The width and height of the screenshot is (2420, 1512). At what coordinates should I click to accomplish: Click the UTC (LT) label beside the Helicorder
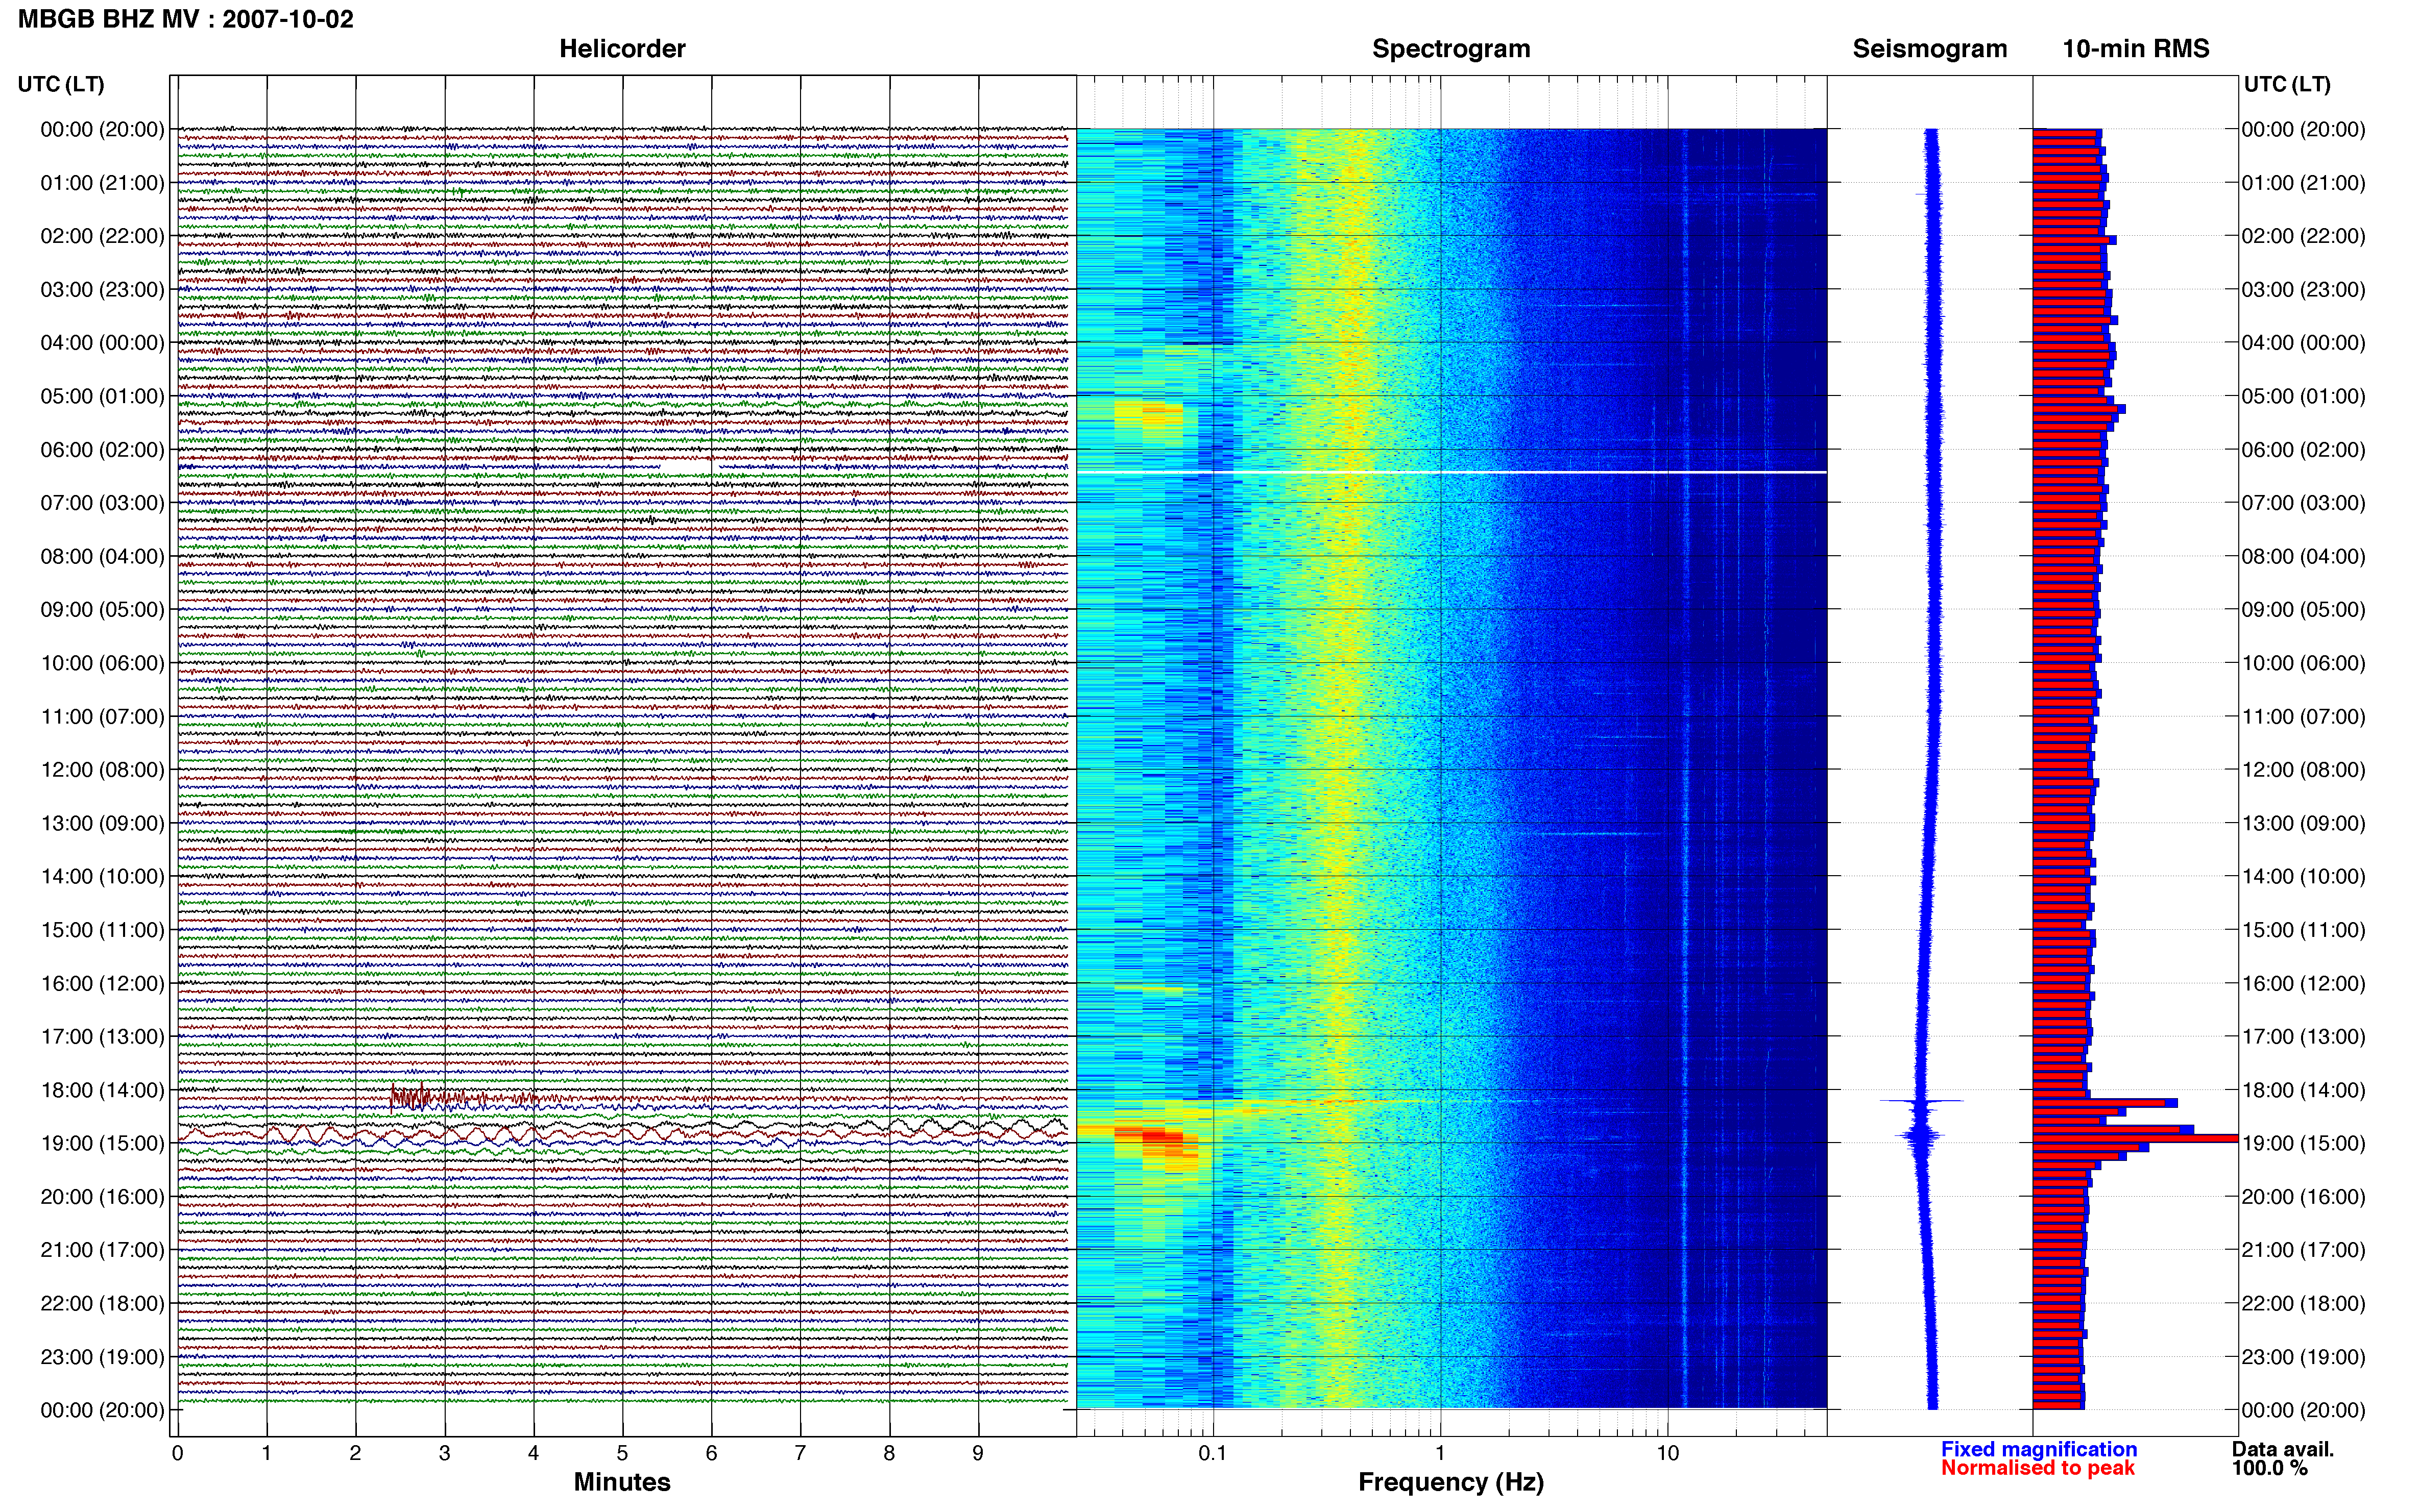point(61,84)
